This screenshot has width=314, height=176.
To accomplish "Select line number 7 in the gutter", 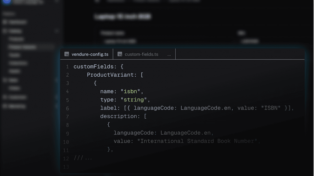I will (x=67, y=117).
